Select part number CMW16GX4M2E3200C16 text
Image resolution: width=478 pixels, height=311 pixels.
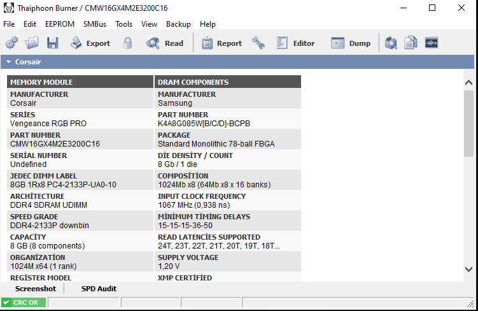[x=55, y=144]
